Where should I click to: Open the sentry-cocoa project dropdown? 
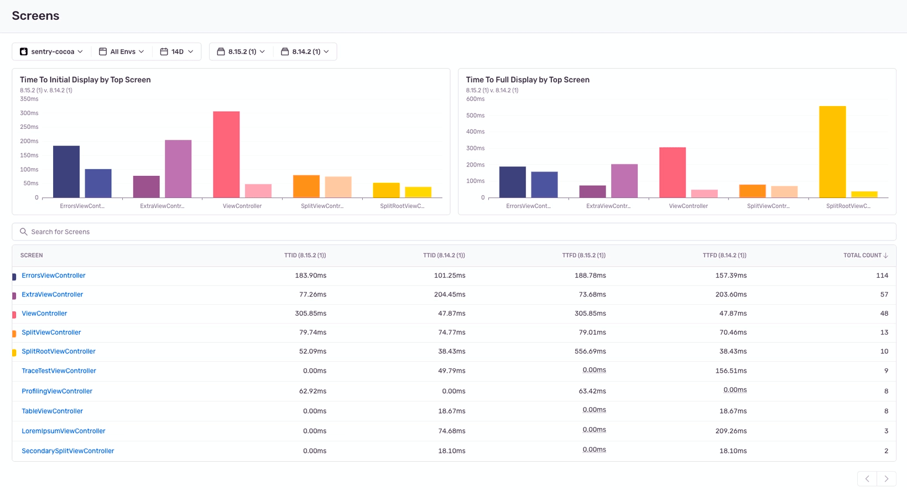click(x=51, y=51)
